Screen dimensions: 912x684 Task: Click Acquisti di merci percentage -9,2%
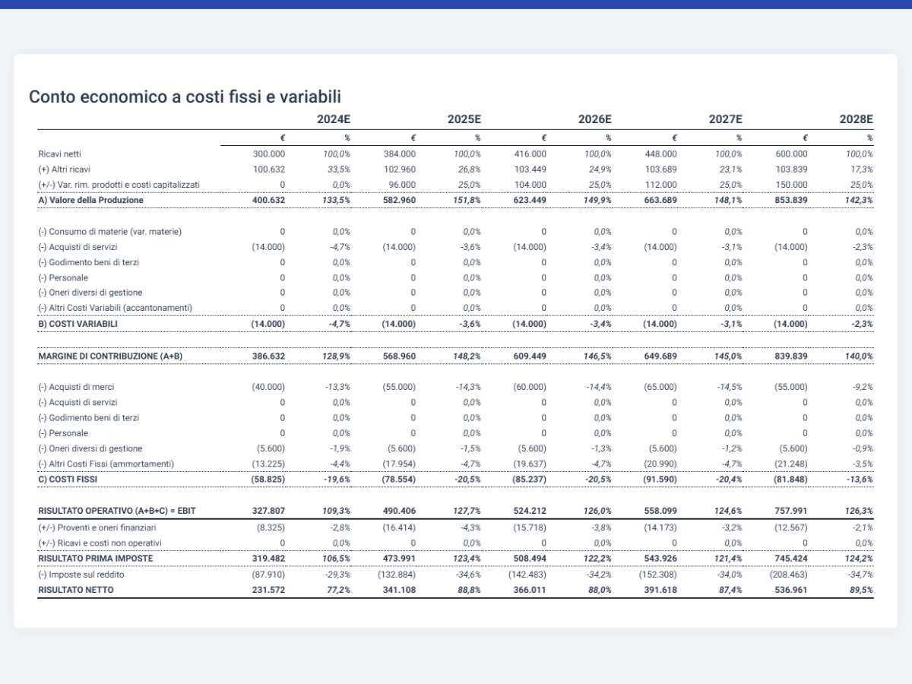[863, 387]
